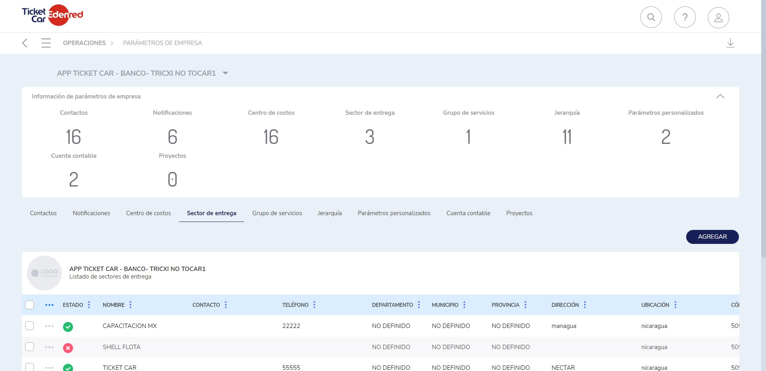Switch to the Contactos tab
This screenshot has height=371, width=766.
(x=43, y=213)
